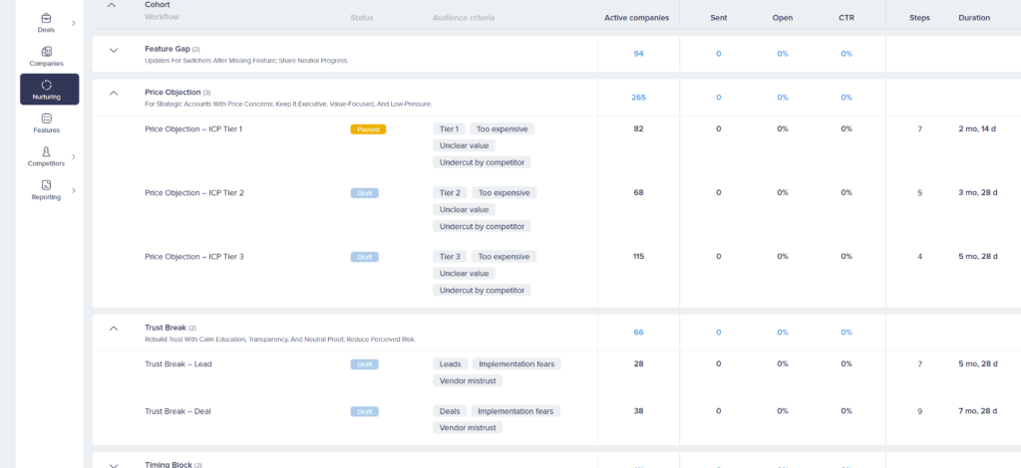
Task: Expand the Reporting submenu arrow
Action: (74, 189)
